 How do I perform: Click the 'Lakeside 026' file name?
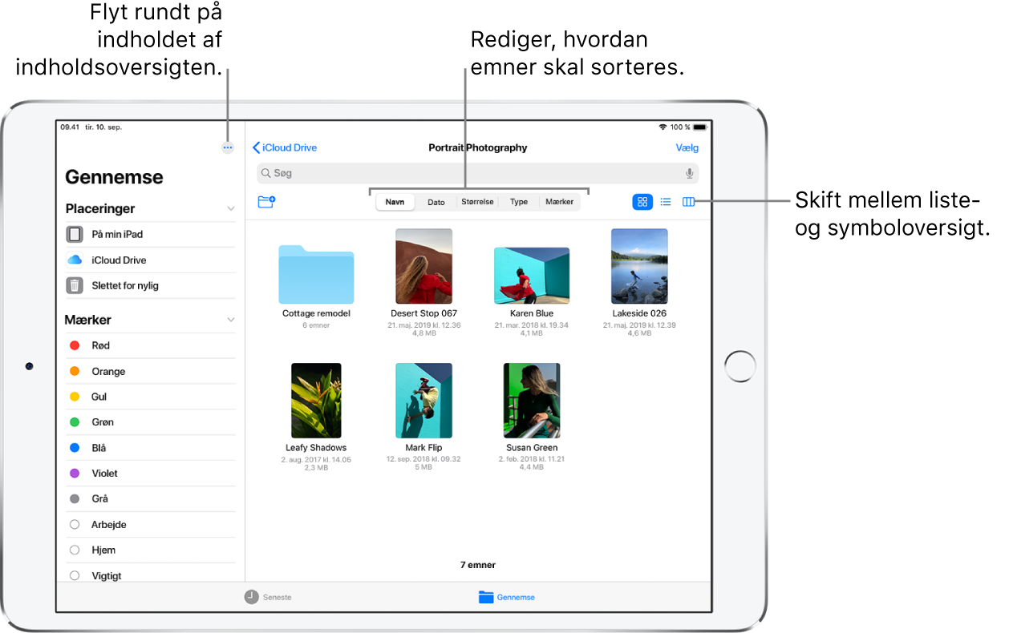click(639, 313)
